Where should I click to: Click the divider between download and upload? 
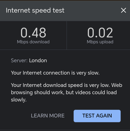pos(66,35)
